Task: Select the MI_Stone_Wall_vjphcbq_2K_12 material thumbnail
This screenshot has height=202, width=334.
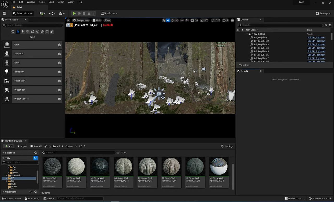Action: coord(123,167)
